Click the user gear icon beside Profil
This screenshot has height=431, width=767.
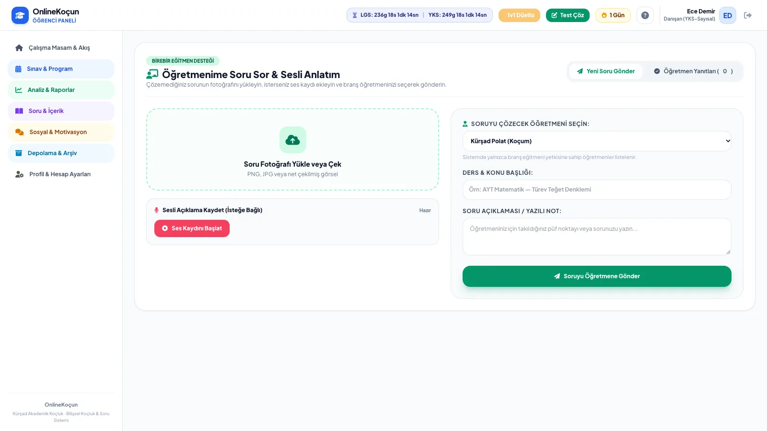tap(20, 174)
